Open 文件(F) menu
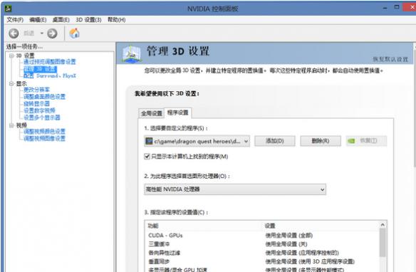The image size is (416, 272). point(15,20)
